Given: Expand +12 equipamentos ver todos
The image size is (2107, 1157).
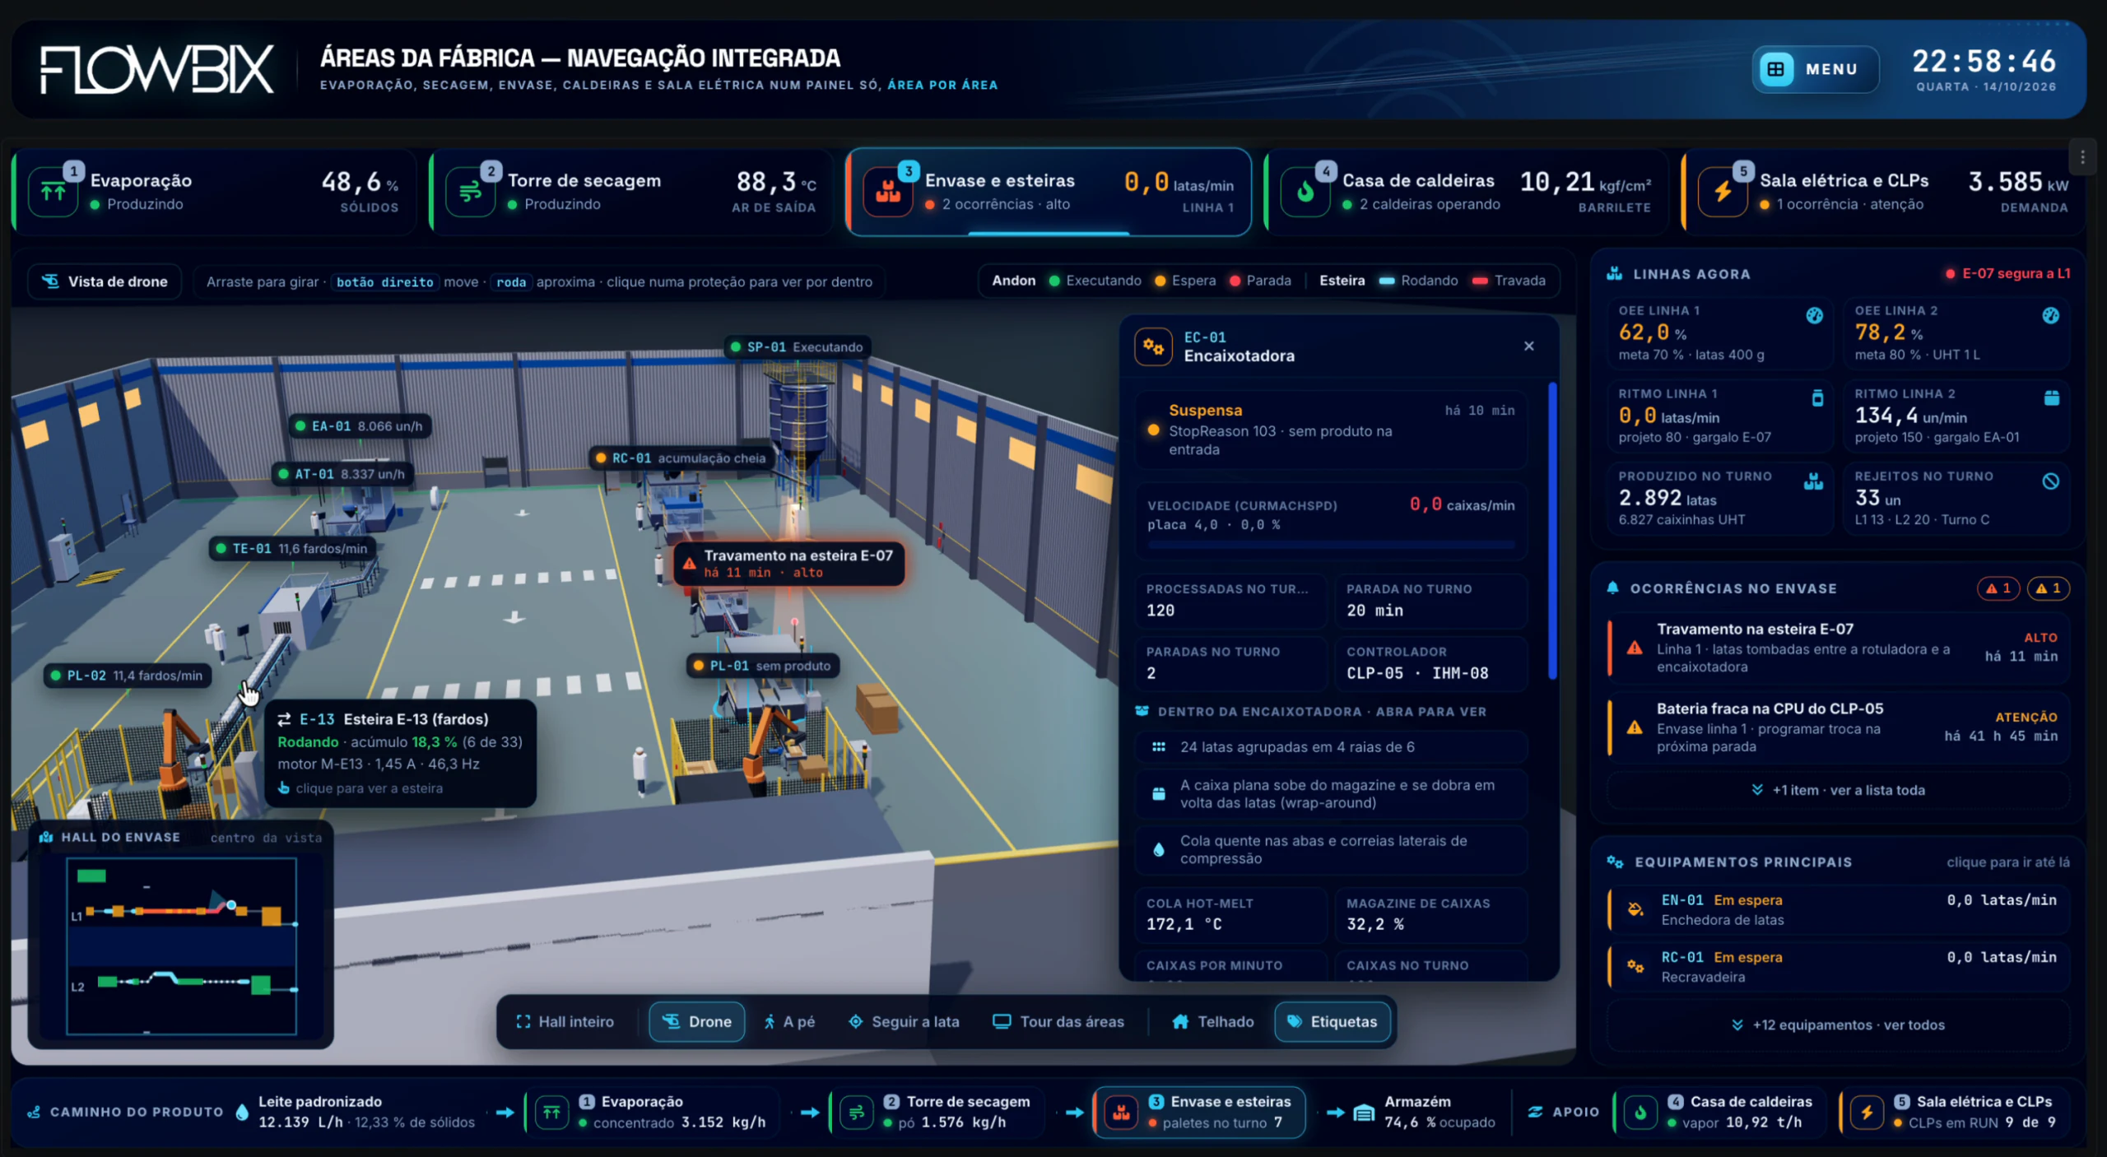Looking at the screenshot, I should (1838, 1025).
